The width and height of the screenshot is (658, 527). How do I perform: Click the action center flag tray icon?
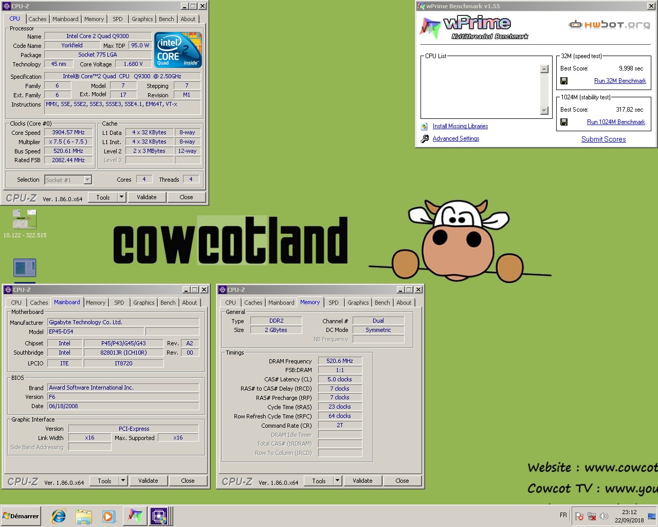click(x=579, y=516)
